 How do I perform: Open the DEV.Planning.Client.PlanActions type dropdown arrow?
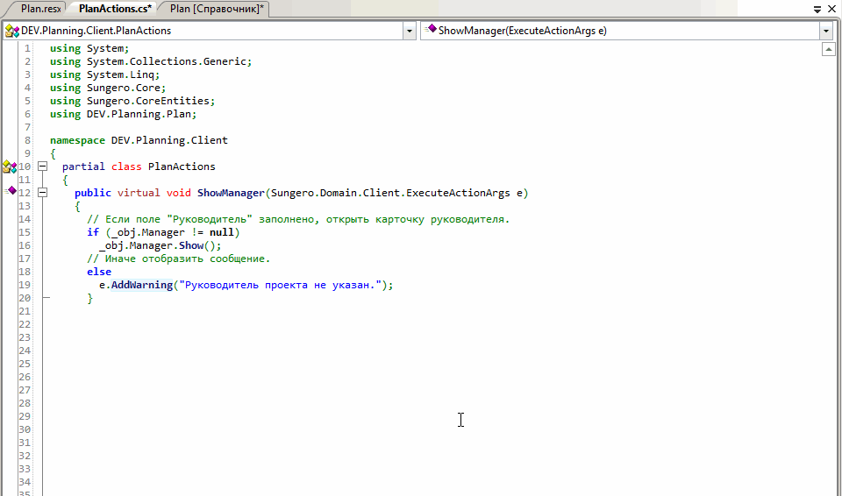410,31
